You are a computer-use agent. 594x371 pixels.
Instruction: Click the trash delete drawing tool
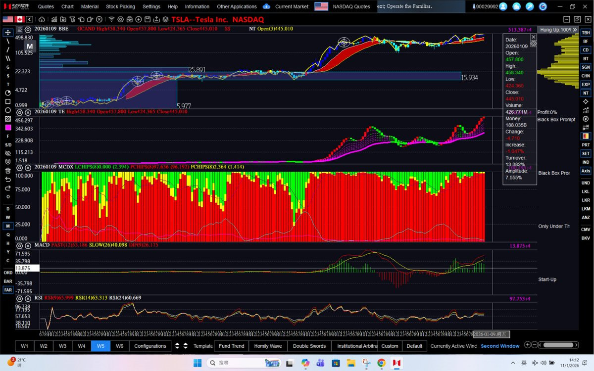(x=8, y=170)
